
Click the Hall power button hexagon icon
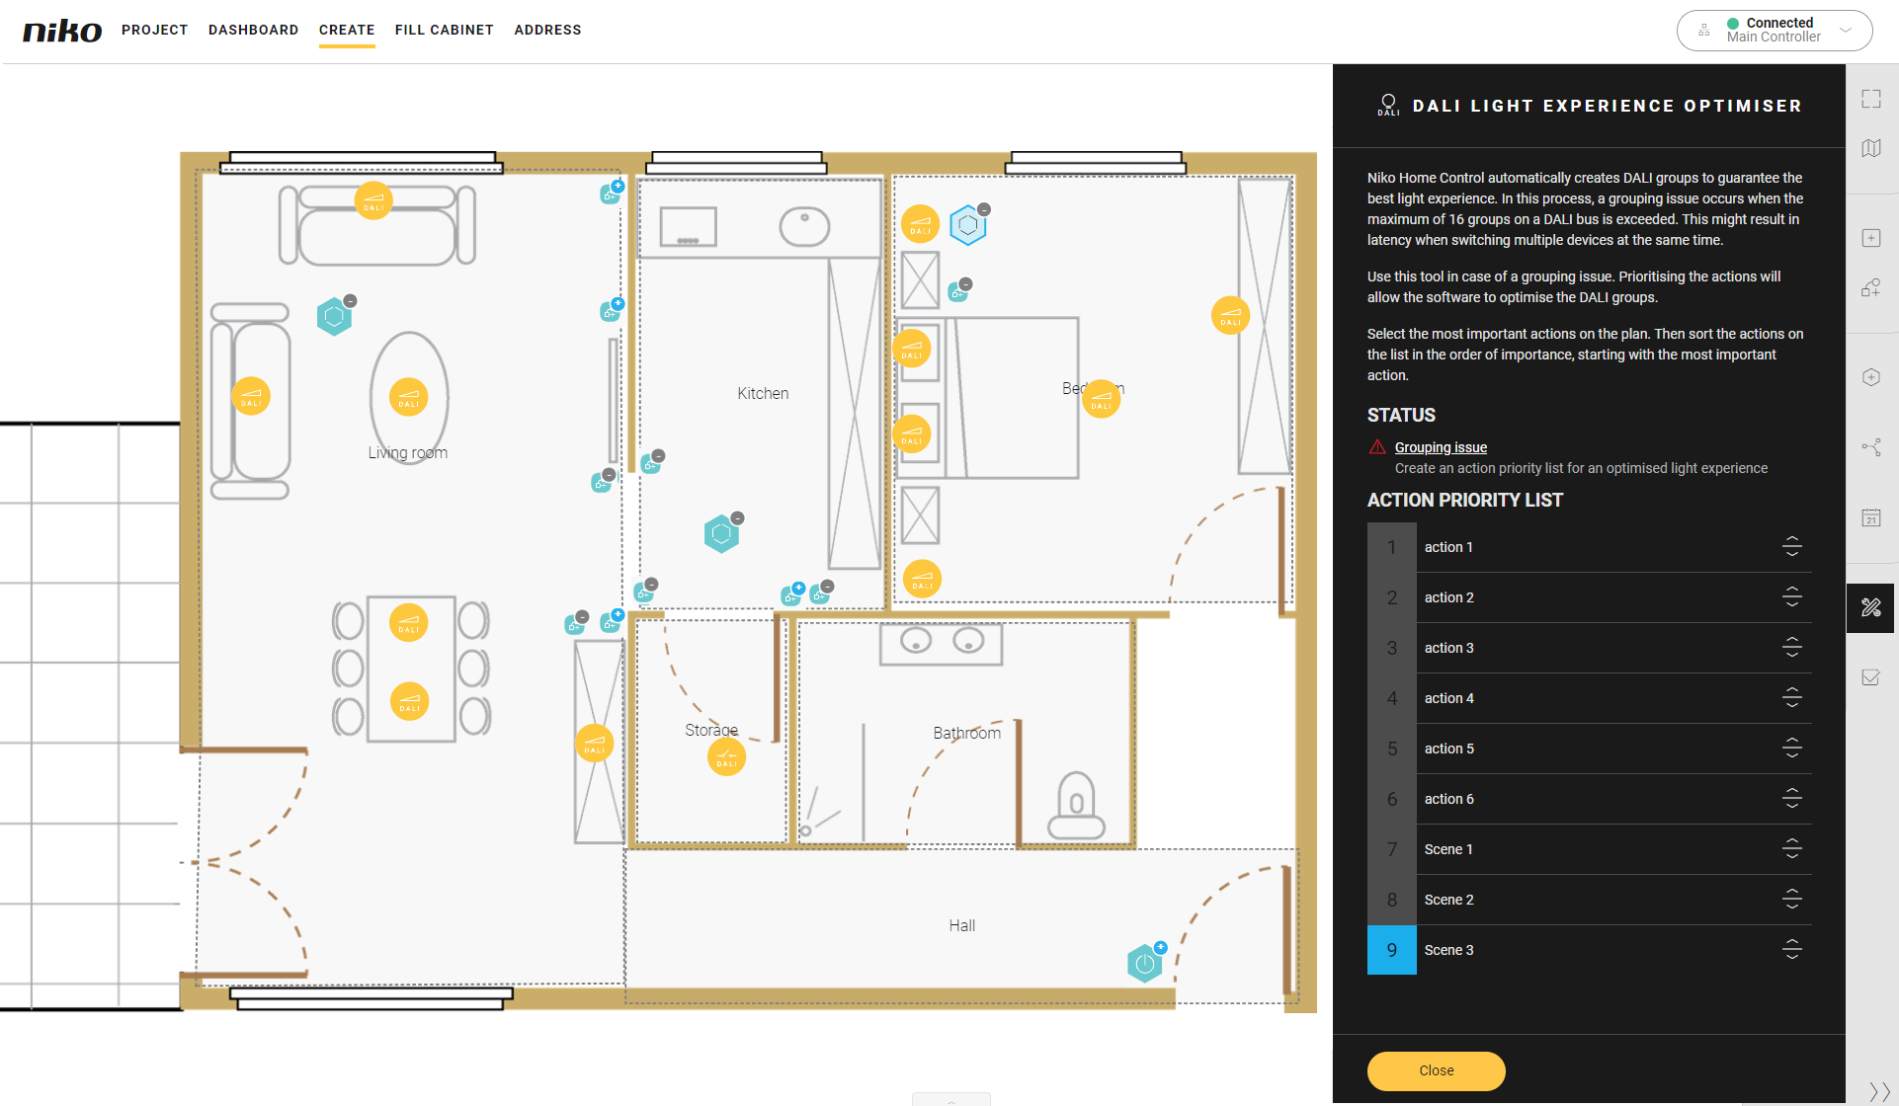[x=1144, y=963]
